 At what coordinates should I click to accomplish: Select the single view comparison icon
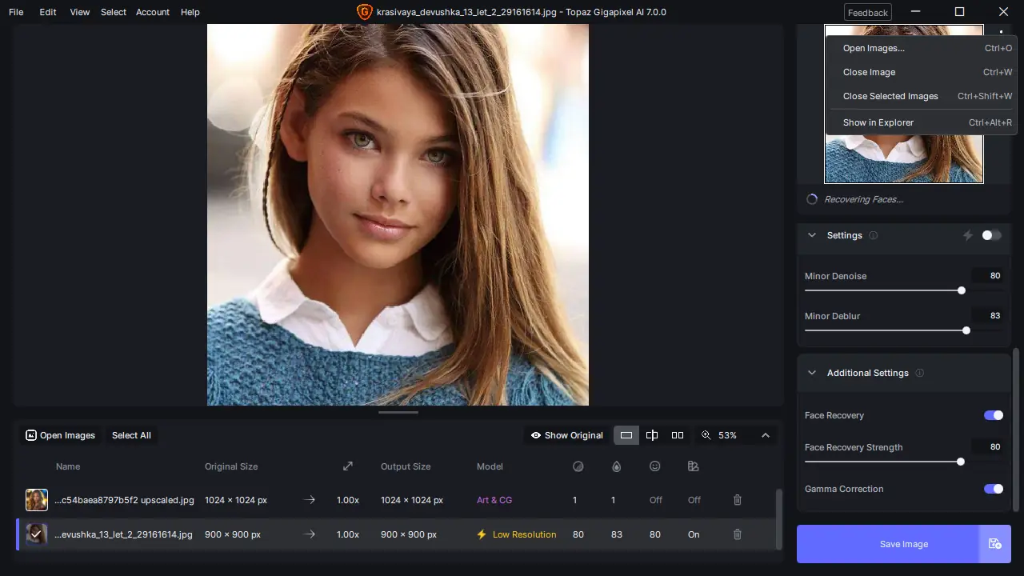626,435
